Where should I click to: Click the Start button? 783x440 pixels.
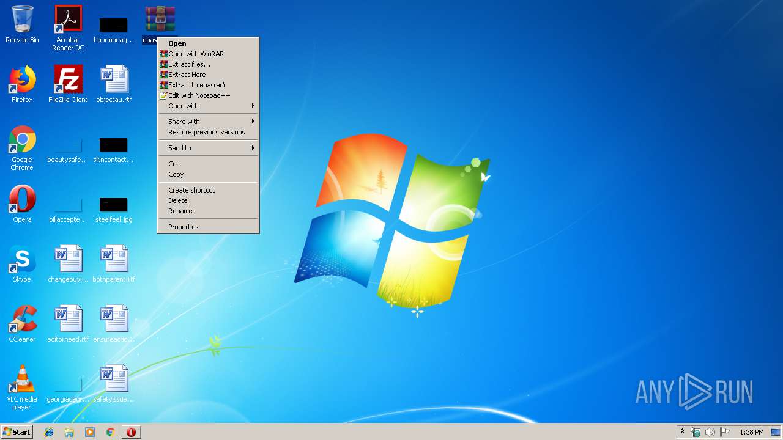[x=17, y=432]
